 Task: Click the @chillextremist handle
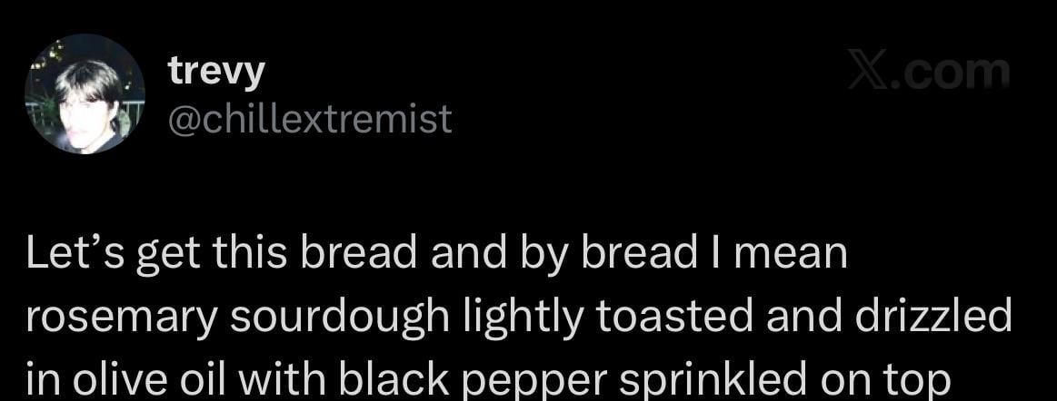[310, 118]
